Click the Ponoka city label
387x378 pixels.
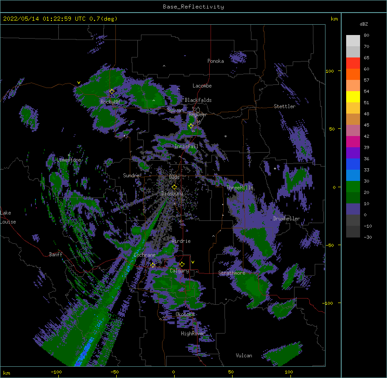click(x=215, y=61)
